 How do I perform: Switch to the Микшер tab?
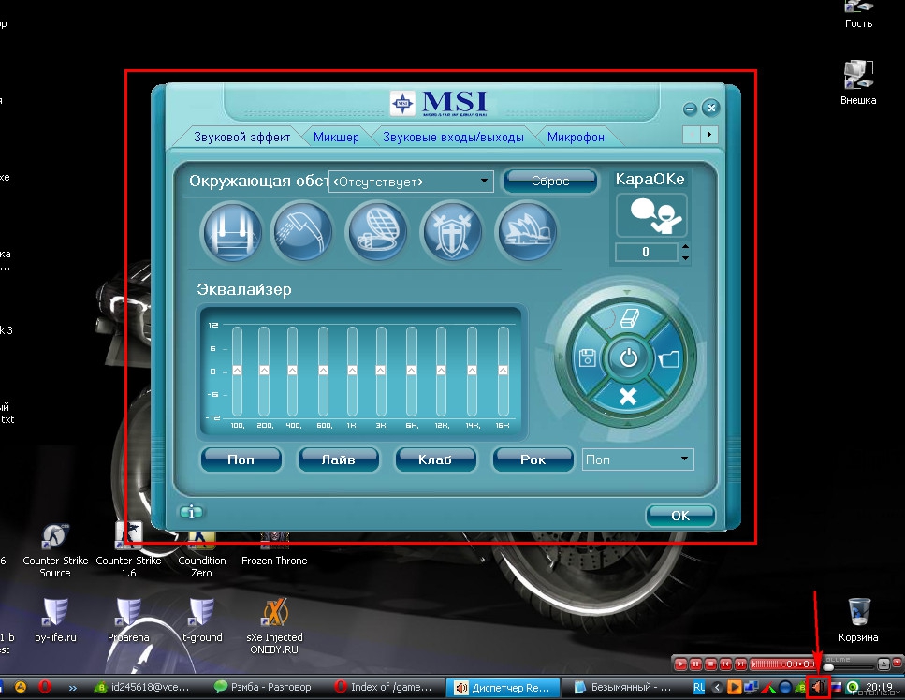[x=336, y=138]
